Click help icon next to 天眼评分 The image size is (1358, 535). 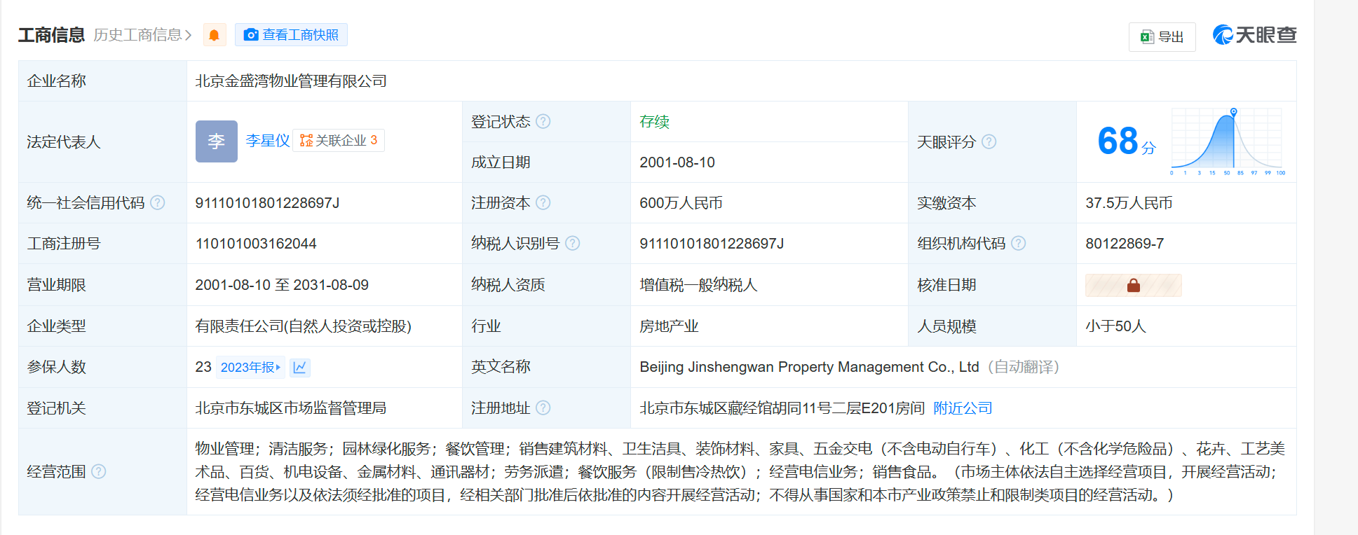coord(989,141)
